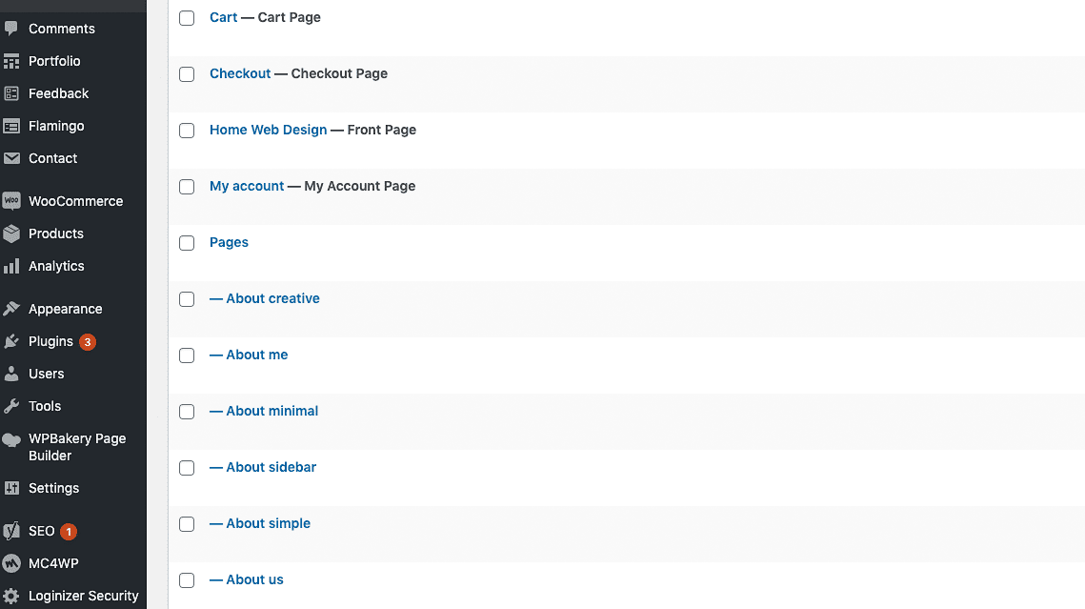The height and width of the screenshot is (609, 1085).
Task: Click the Yoast SEO icon
Action: 11,531
